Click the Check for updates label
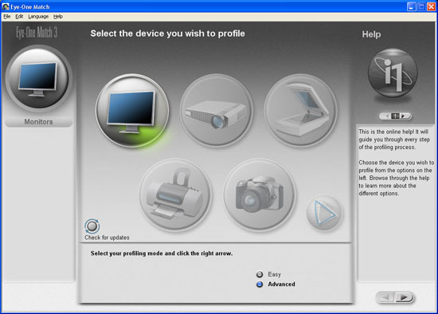The height and width of the screenshot is (314, 438). [x=107, y=237]
